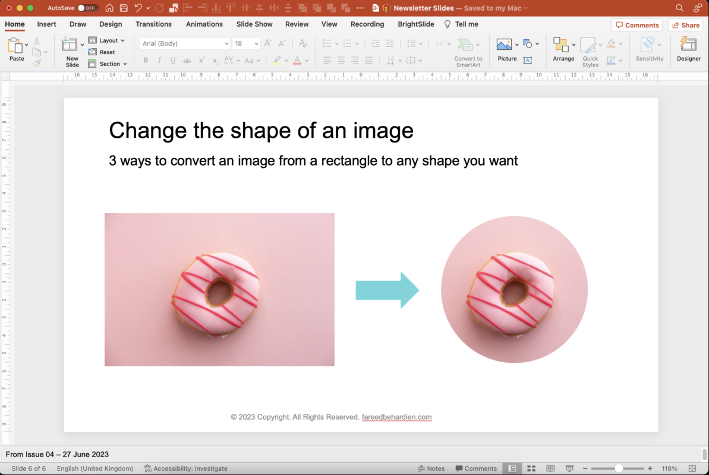The width and height of the screenshot is (709, 475).
Task: Start the slide show from status bar
Action: (x=569, y=468)
